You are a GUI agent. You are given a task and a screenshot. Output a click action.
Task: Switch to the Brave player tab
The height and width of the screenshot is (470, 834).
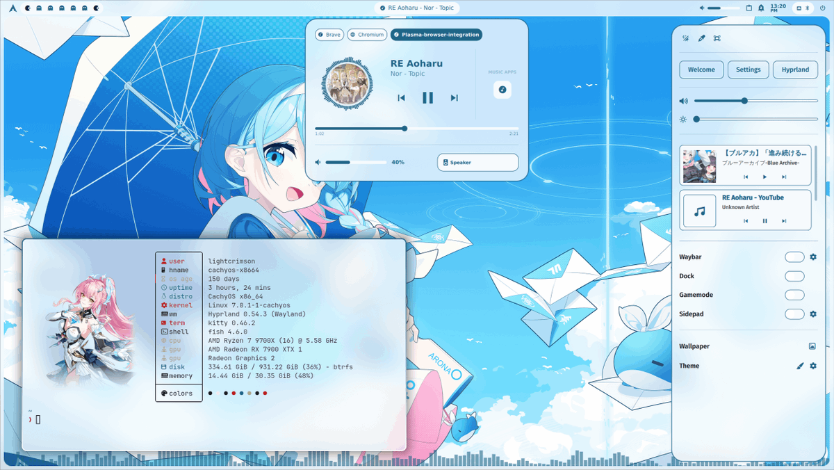click(x=329, y=34)
